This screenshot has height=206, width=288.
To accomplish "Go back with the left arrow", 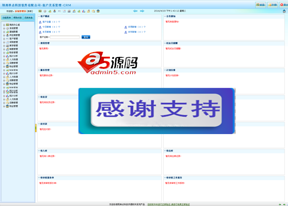I will [x=136, y=11].
